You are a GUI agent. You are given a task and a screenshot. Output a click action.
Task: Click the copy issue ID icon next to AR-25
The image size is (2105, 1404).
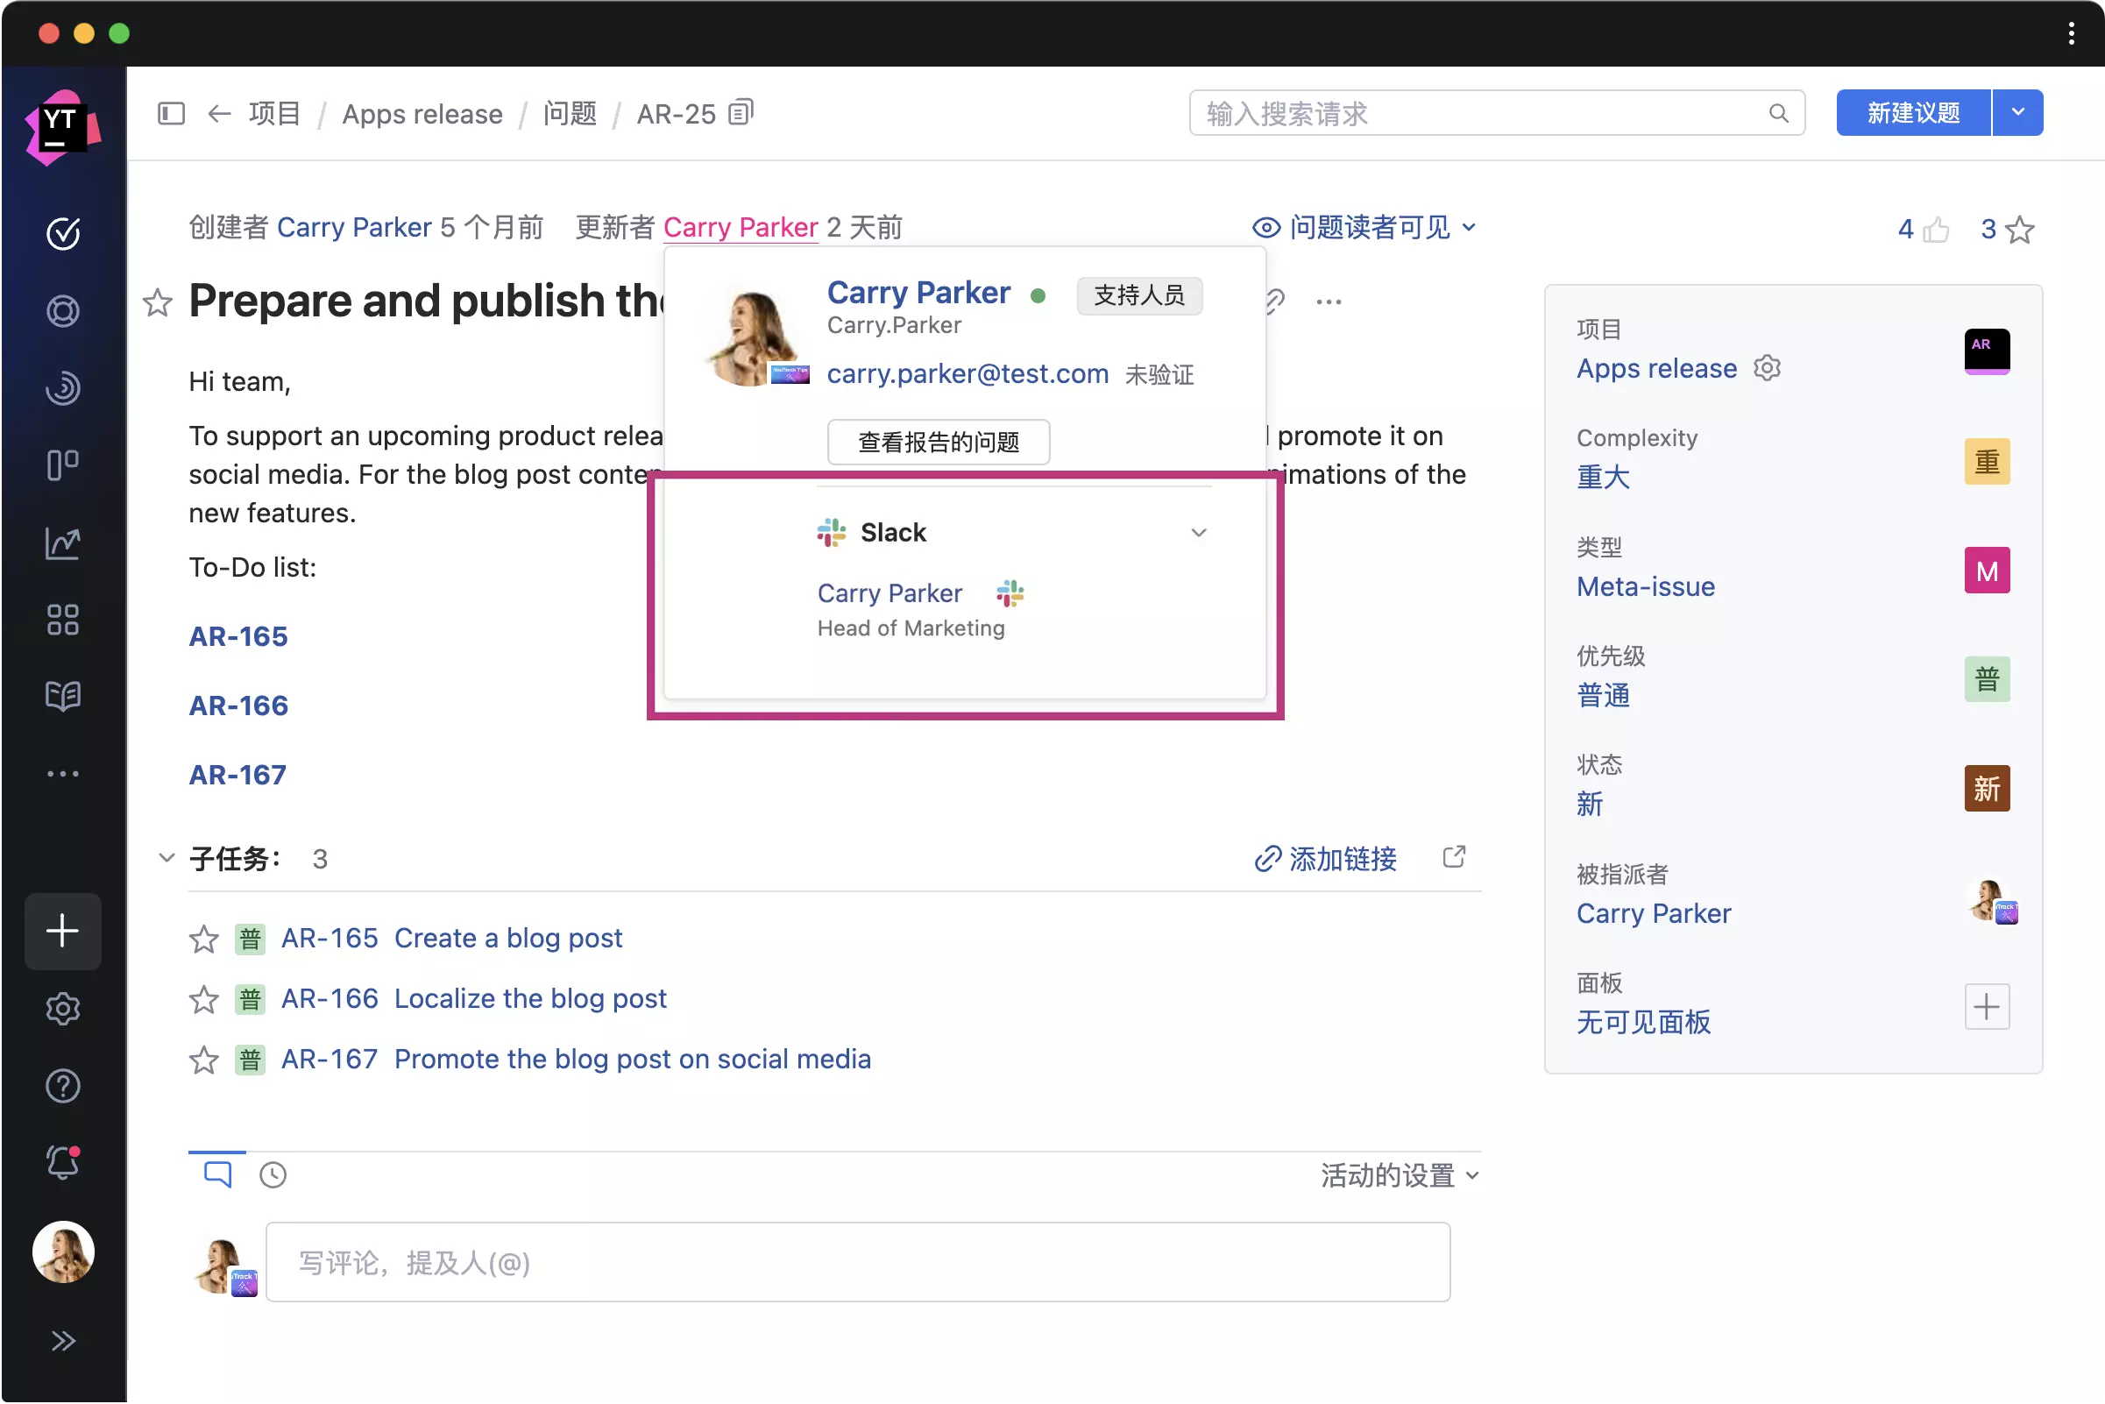click(x=741, y=113)
